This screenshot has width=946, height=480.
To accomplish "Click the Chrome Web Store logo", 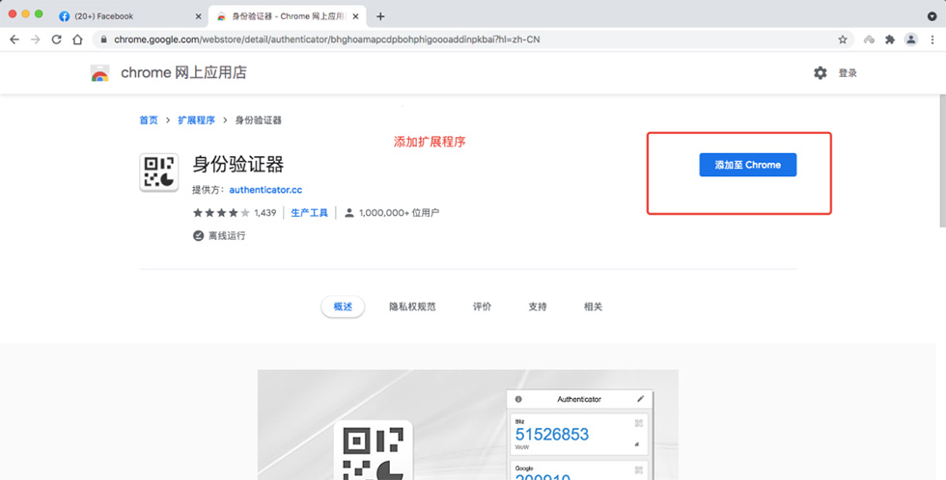I will (99, 73).
